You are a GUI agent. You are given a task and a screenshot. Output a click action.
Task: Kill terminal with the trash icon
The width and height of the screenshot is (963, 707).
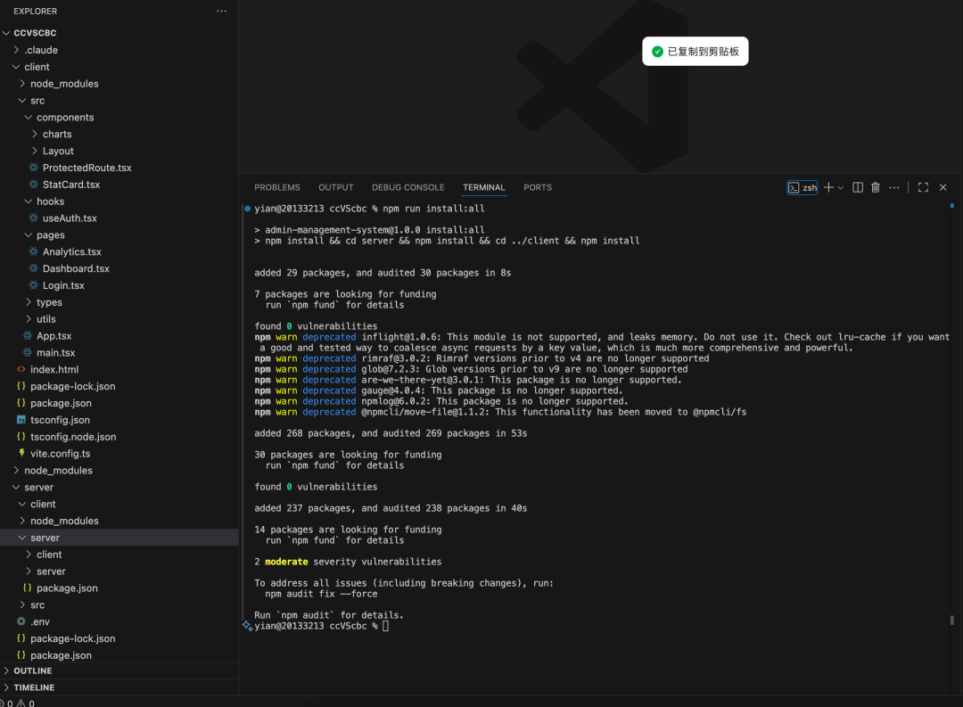[x=876, y=187]
